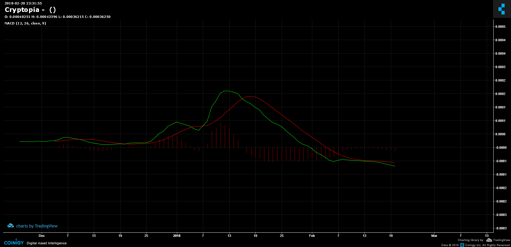The width and height of the screenshot is (511, 247).
Task: Click the '2018' label on the time axis
Action: click(177, 236)
